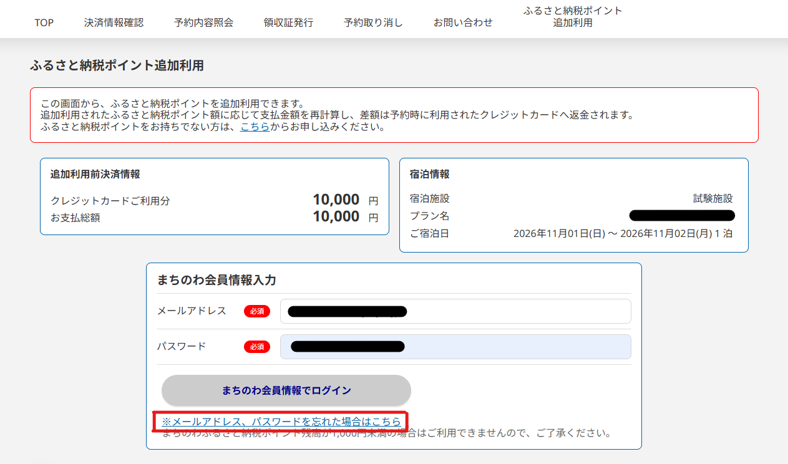The image size is (788, 464).
Task: Click the page title ふるさと納税ポイント追加利用
Action: (117, 65)
